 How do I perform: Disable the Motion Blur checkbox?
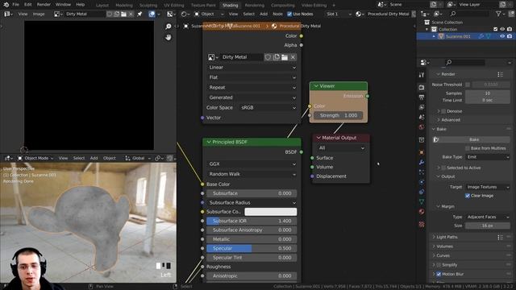pos(439,274)
